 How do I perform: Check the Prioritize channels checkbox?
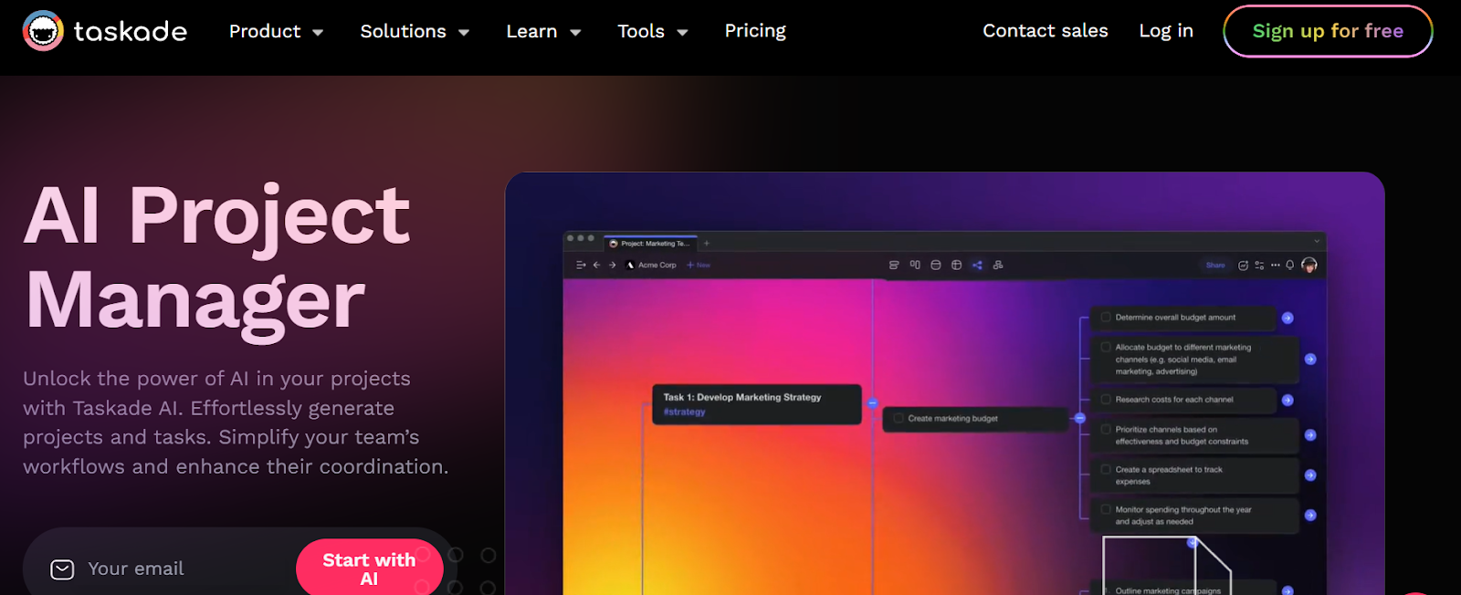tap(1106, 430)
